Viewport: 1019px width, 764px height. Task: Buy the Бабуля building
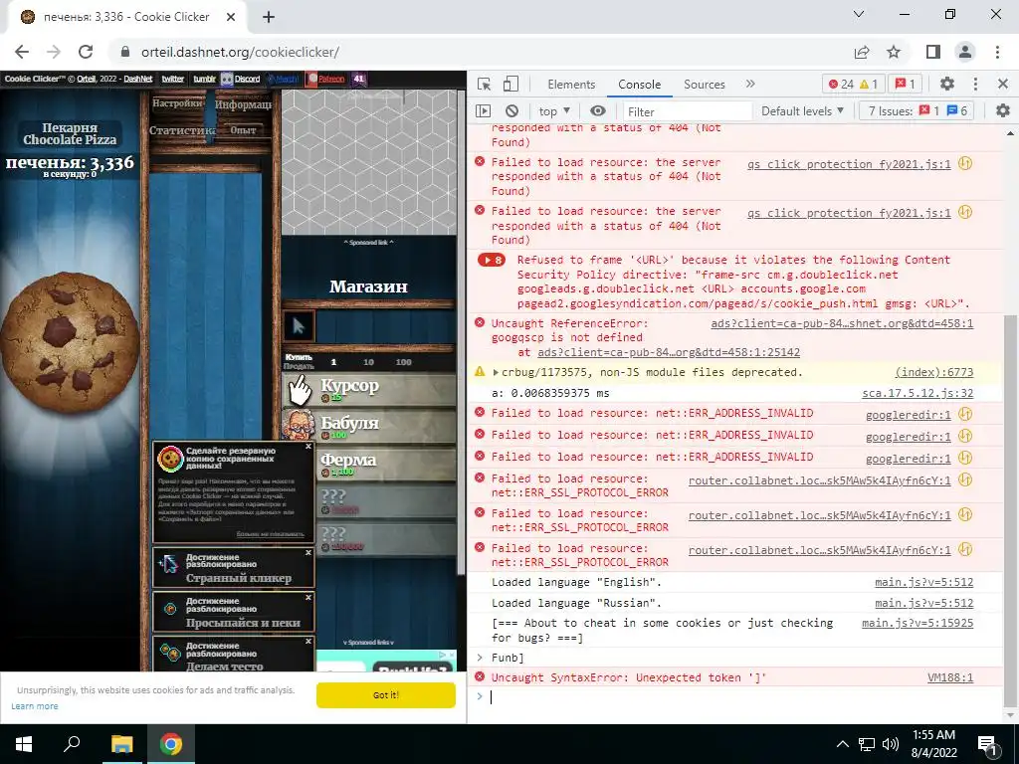pyautogui.click(x=369, y=426)
